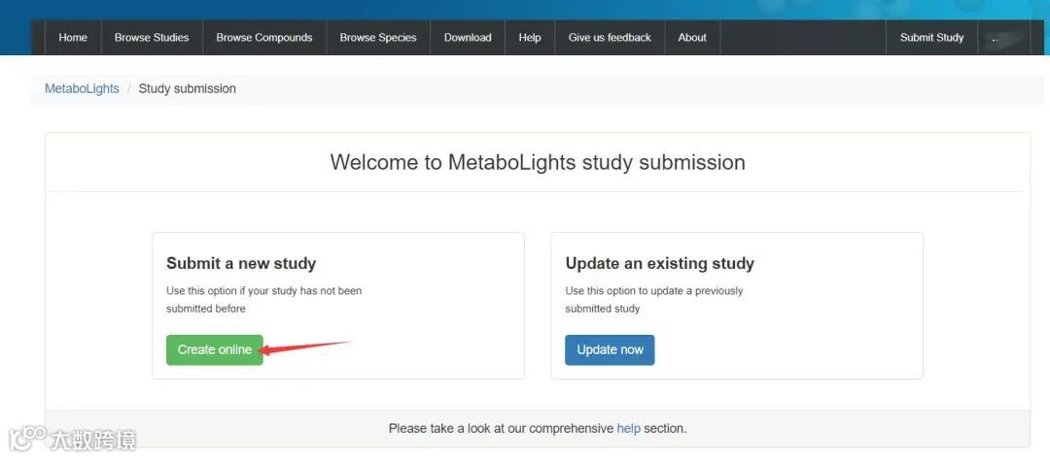Screen dimensions: 1050x459
Task: Open the Home menu item
Action: pos(73,38)
